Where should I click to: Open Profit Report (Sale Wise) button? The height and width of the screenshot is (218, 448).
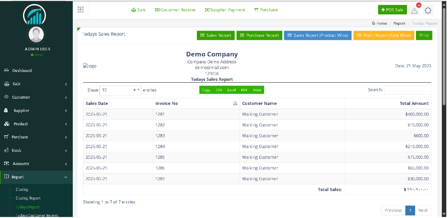click(384, 35)
